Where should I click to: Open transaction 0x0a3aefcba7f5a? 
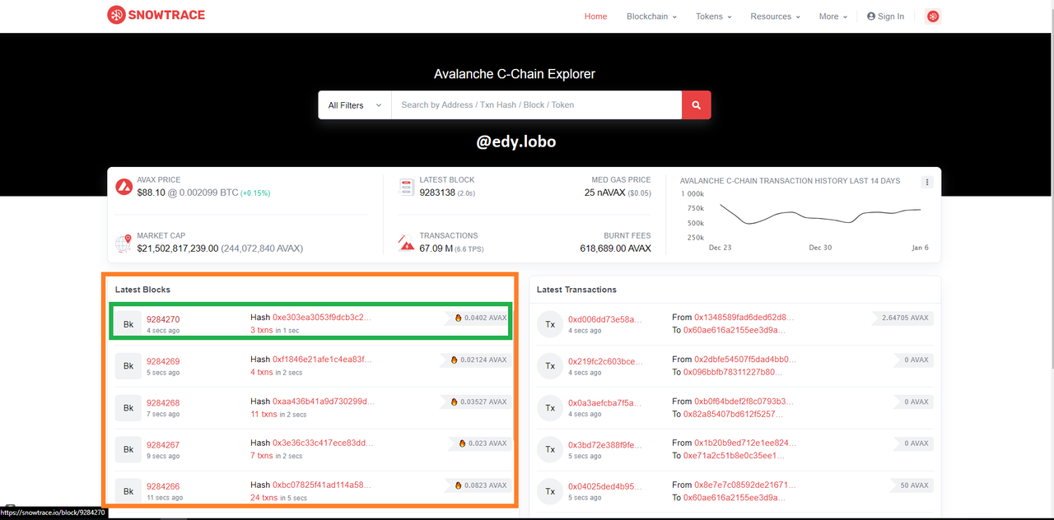pyautogui.click(x=604, y=403)
